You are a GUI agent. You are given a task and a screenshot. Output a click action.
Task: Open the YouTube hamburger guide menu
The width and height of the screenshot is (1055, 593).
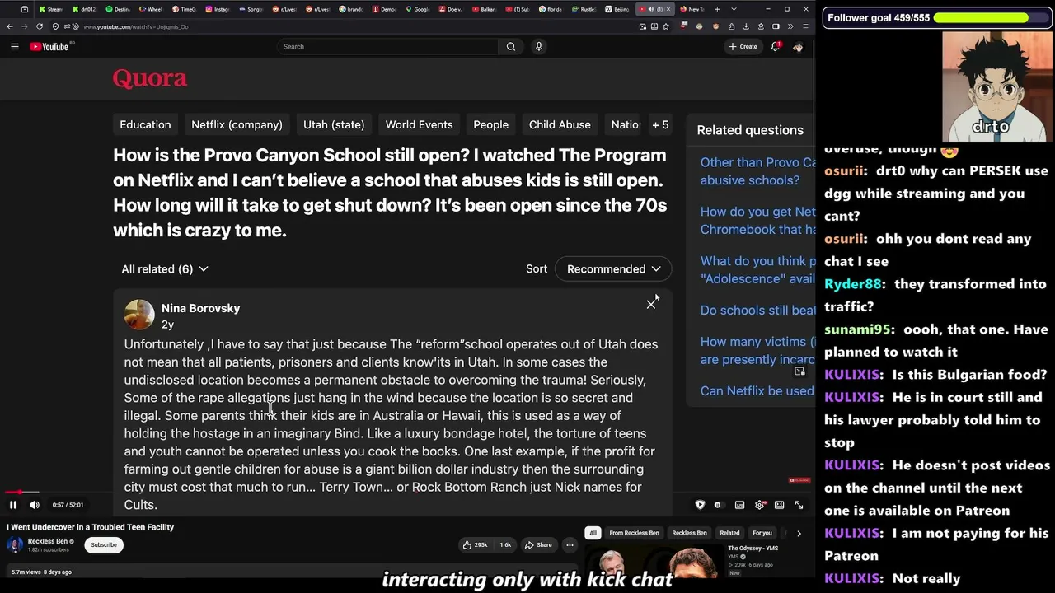coord(14,47)
